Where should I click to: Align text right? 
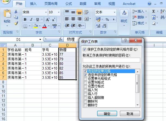coord(79,19)
